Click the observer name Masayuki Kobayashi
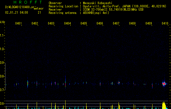171x109 pixels. click(98, 3)
